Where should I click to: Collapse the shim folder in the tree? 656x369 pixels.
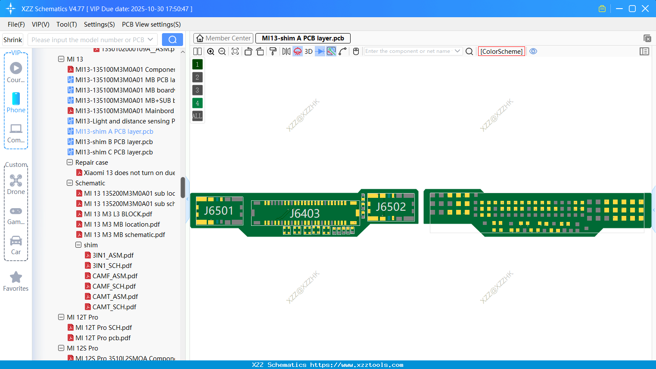click(78, 245)
